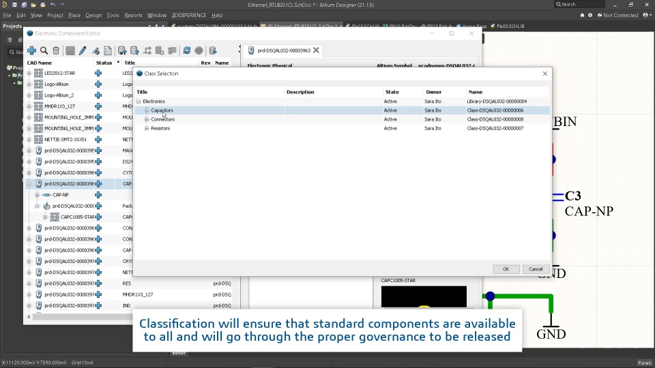Screen dimensions: 655x368
Task: Click the document properties icon in editor toolbar
Action: click(108, 50)
